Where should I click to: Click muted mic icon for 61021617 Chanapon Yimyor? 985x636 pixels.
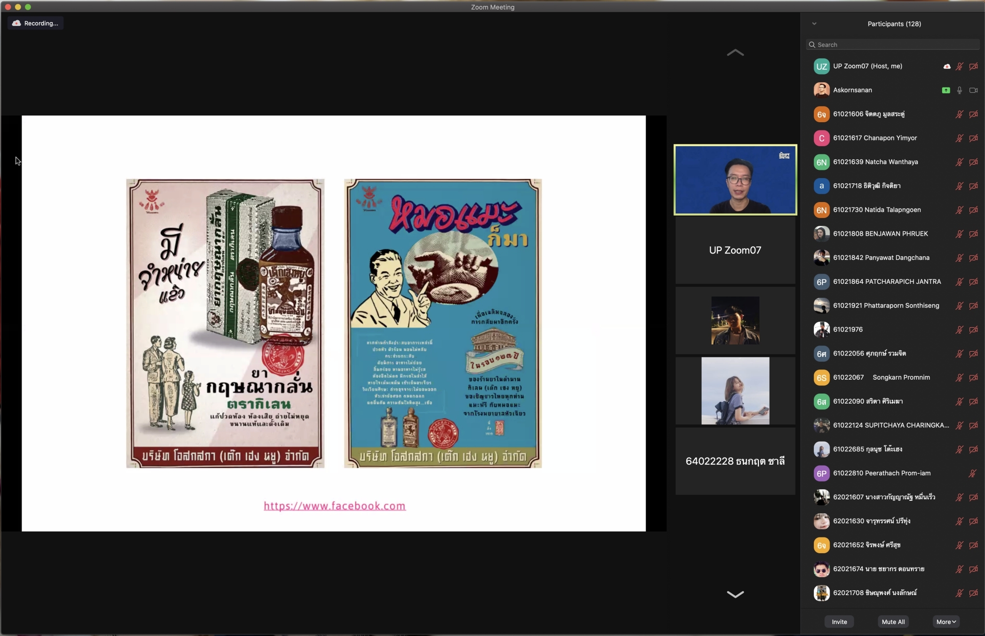point(960,138)
